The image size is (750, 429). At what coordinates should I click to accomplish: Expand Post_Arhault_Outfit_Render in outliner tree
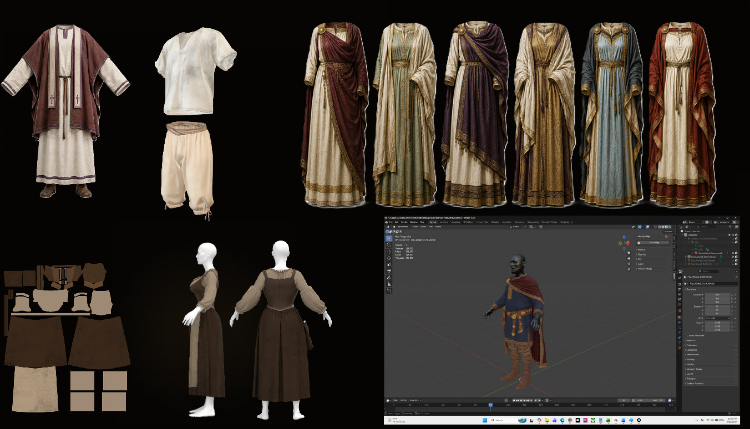[x=685, y=257]
